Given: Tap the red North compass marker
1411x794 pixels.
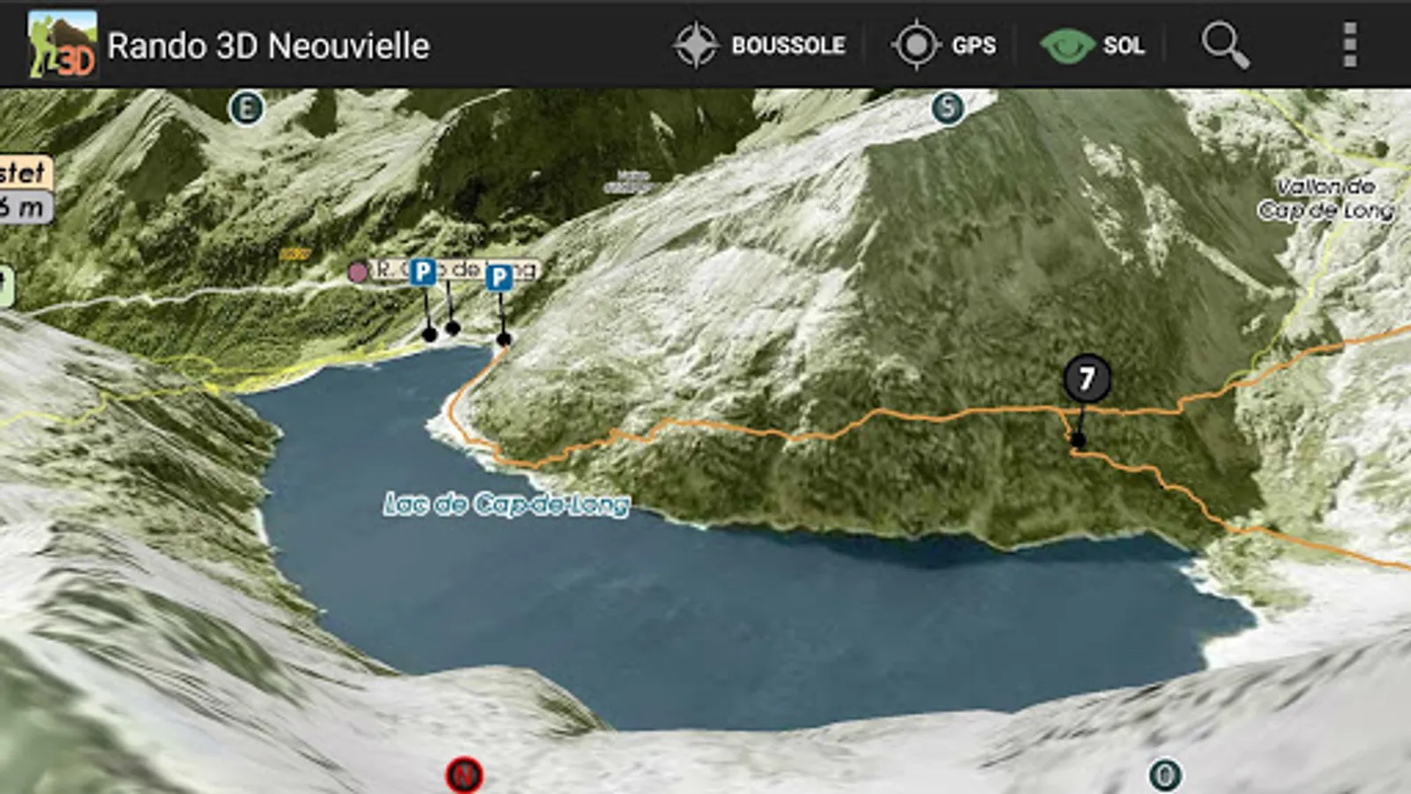Looking at the screenshot, I should pos(465,775).
